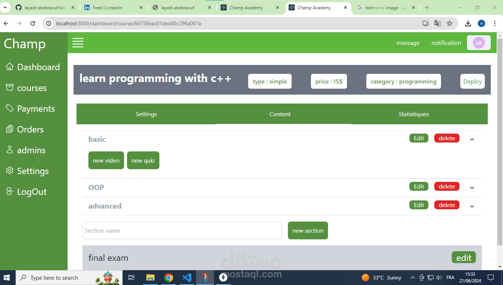
Task: Edit the OOP section
Action: [419, 186]
